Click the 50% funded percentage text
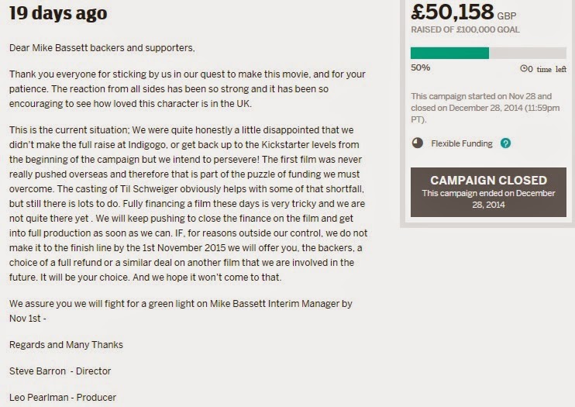 pos(420,68)
